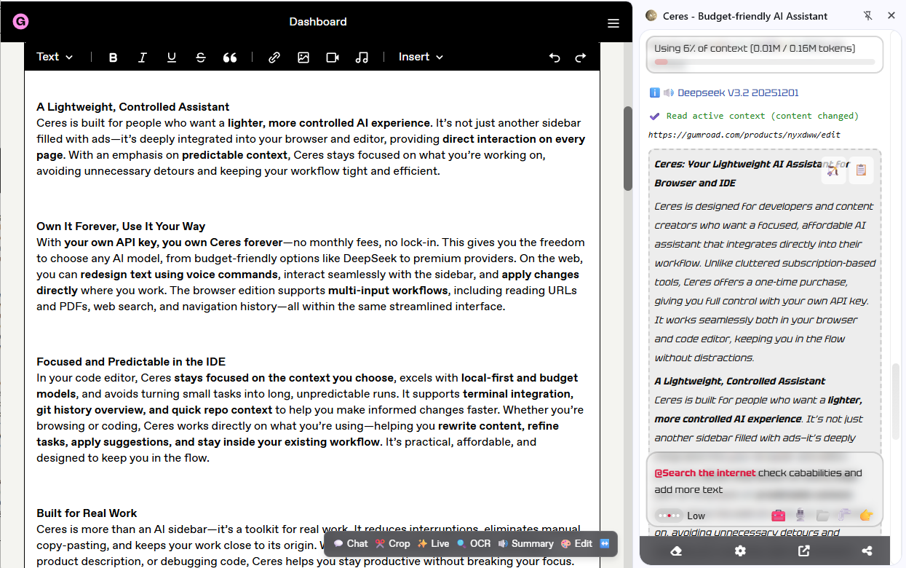Image resolution: width=906 pixels, height=568 pixels.
Task: Click Crop in the floating toolbar
Action: point(392,543)
